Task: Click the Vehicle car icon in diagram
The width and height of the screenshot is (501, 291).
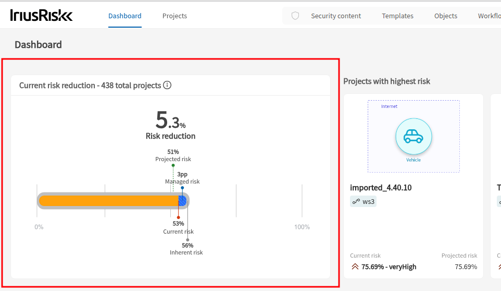Action: click(414, 136)
